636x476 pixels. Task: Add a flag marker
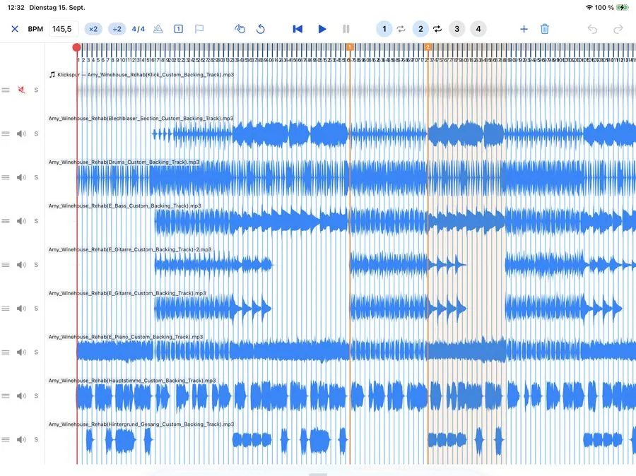pyautogui.click(x=199, y=29)
